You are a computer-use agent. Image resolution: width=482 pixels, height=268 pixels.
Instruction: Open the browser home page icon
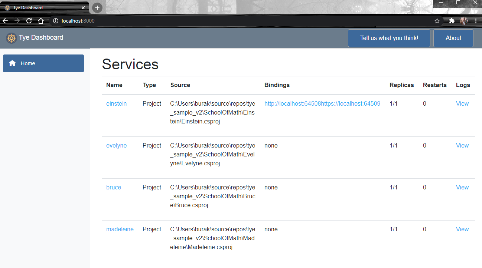coord(41,21)
